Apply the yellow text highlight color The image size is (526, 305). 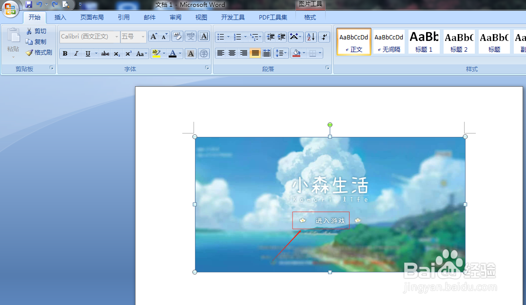tap(156, 54)
